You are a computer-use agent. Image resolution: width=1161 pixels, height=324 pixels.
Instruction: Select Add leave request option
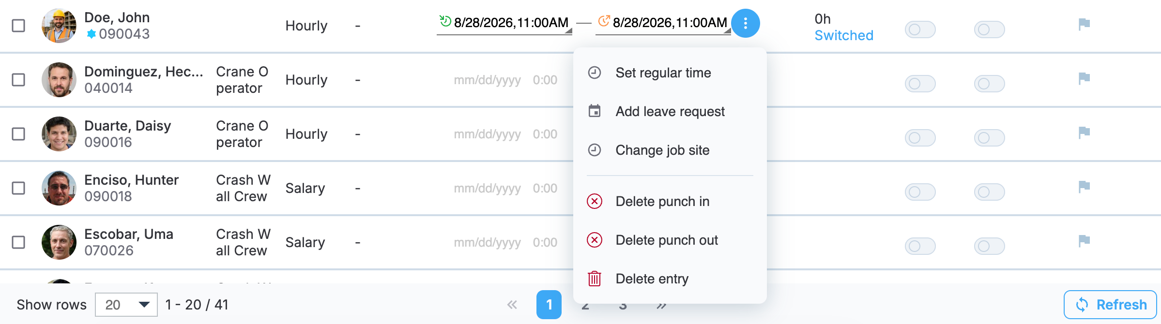point(670,112)
